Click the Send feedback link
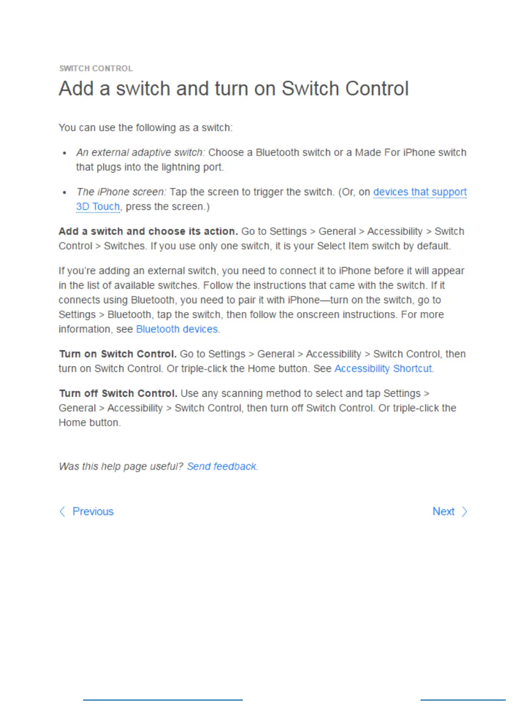This screenshot has height=714, width=528. click(x=222, y=467)
